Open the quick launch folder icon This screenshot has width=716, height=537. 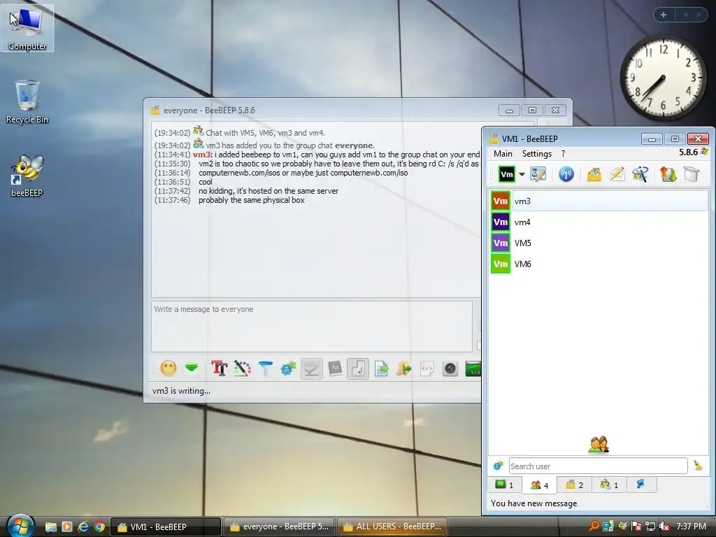point(50,527)
